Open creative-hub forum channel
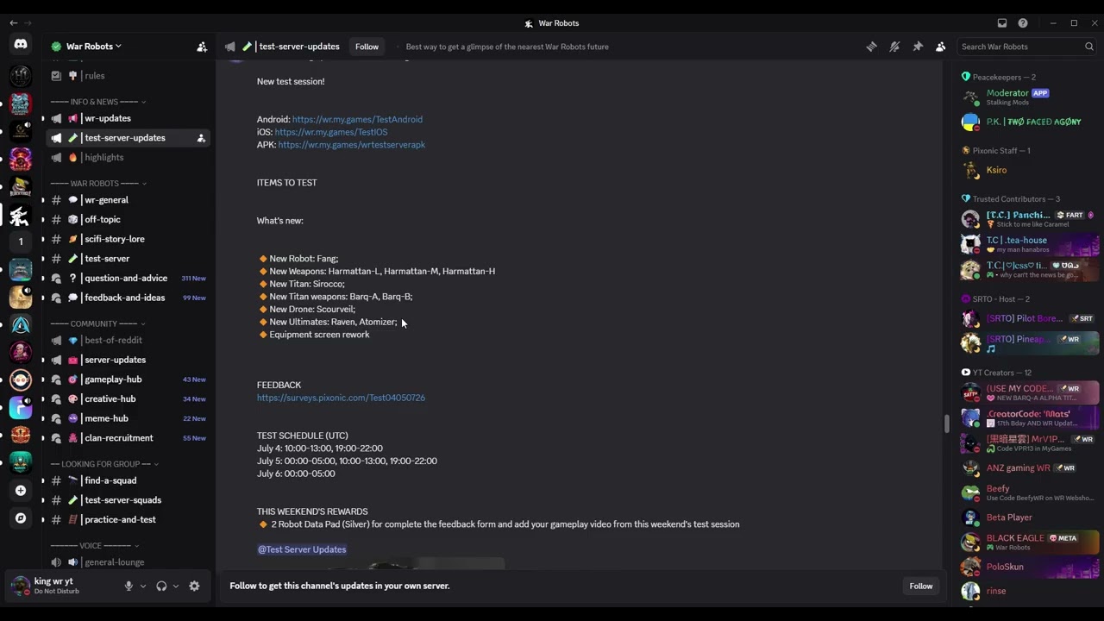 (x=127, y=399)
